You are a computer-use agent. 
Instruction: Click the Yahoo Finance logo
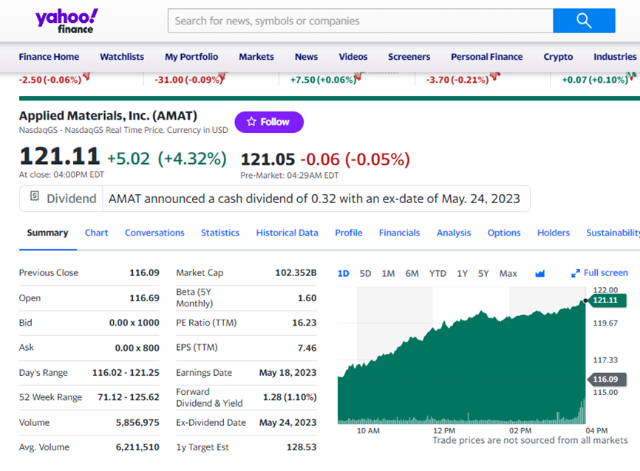(x=66, y=21)
